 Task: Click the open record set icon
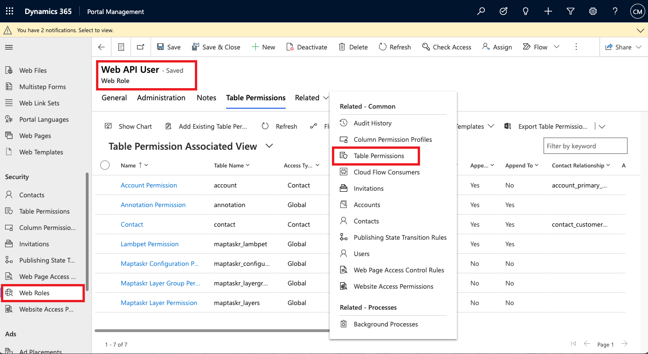pyautogui.click(x=121, y=47)
